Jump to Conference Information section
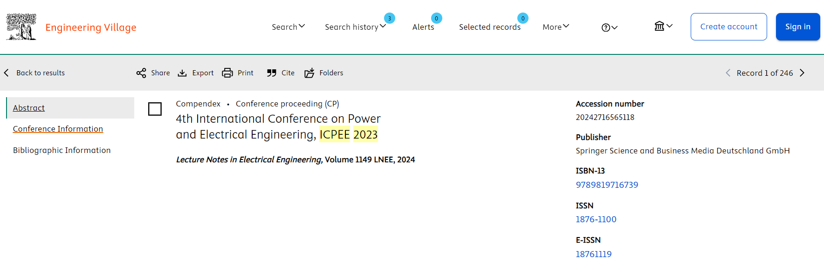Screen dimensions: 824x272 click(58, 129)
